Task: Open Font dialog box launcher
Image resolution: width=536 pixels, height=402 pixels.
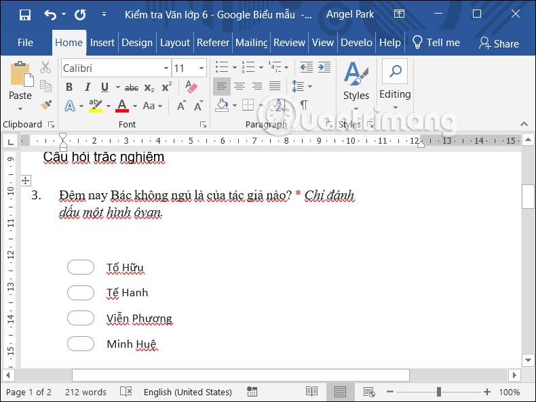Action: point(203,125)
